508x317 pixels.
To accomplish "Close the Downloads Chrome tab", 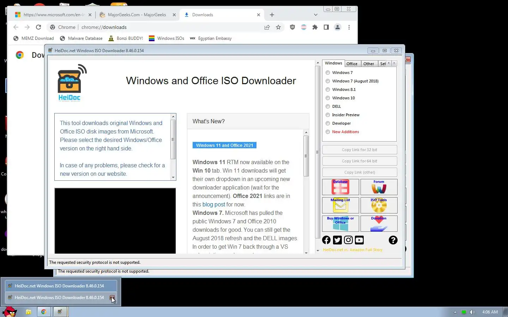I will [259, 15].
